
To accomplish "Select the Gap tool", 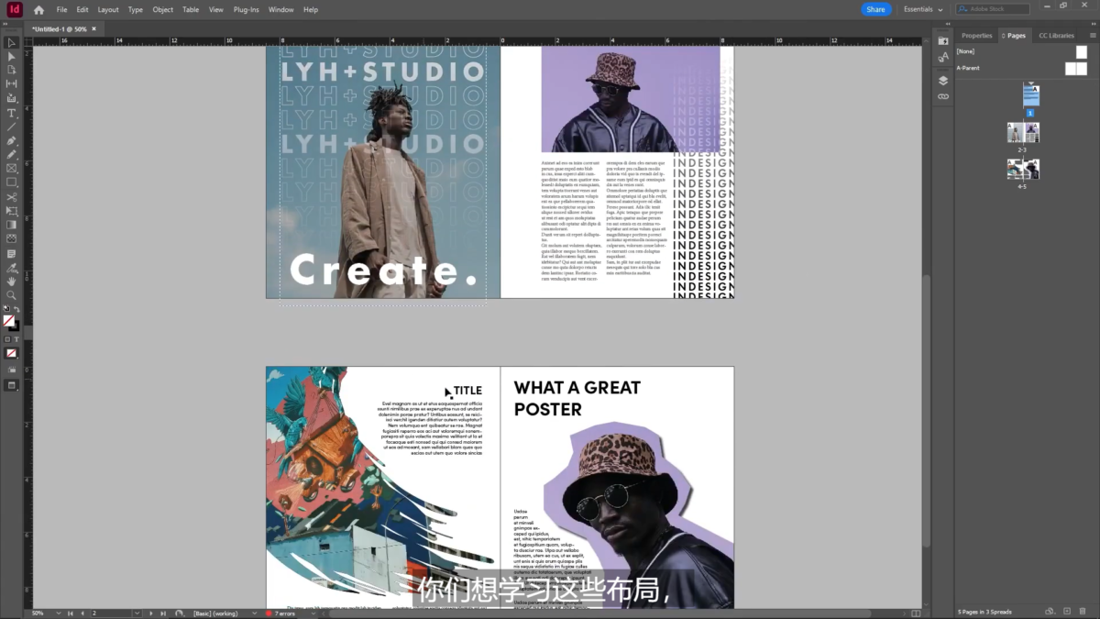I will pos(11,83).
